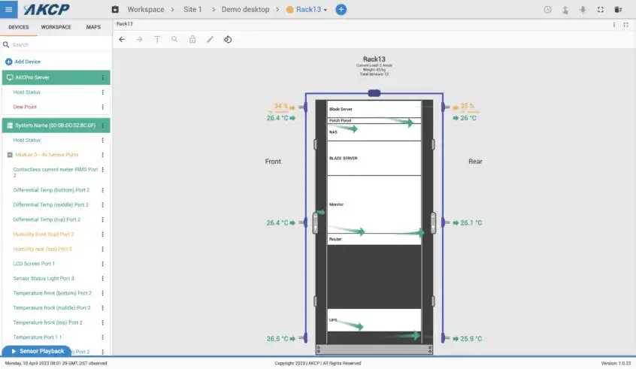
Task: Click the text T toolbar icon
Action: [x=157, y=39]
